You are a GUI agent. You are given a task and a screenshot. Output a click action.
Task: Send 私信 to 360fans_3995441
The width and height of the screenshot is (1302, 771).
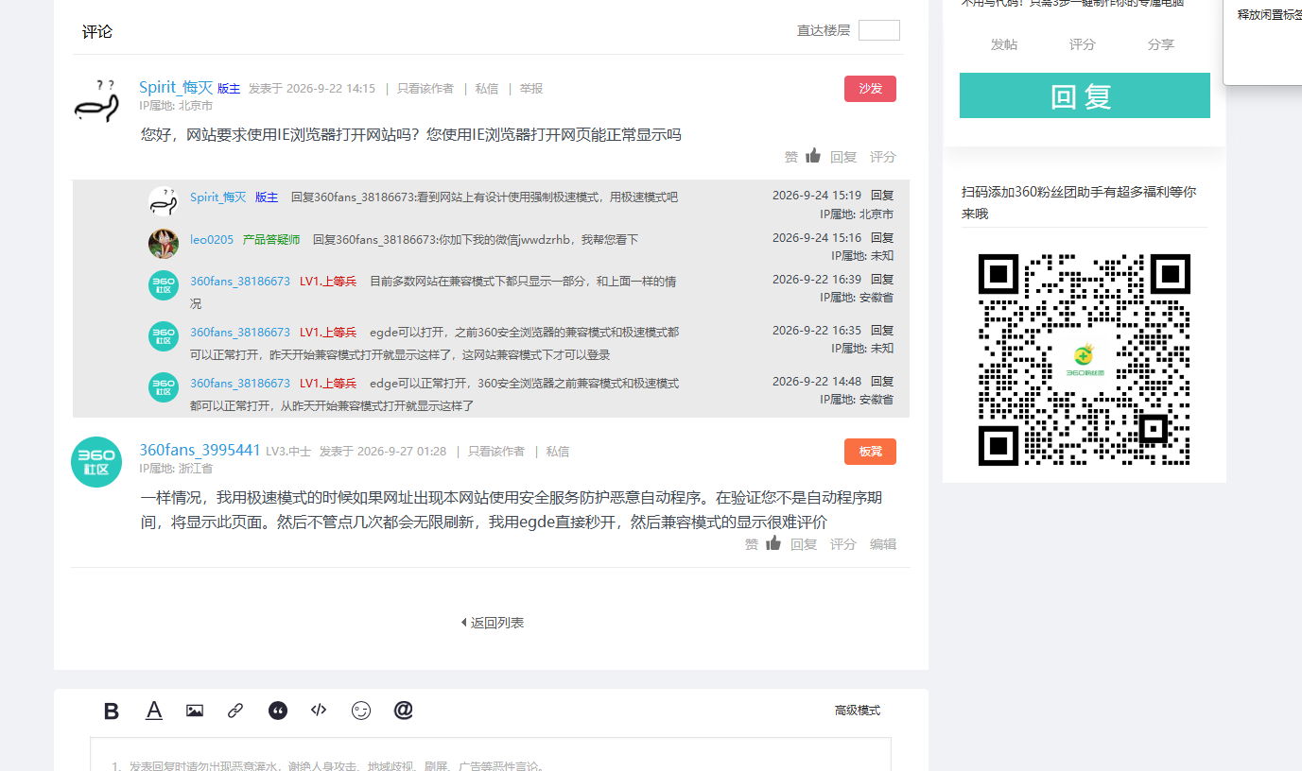point(558,452)
